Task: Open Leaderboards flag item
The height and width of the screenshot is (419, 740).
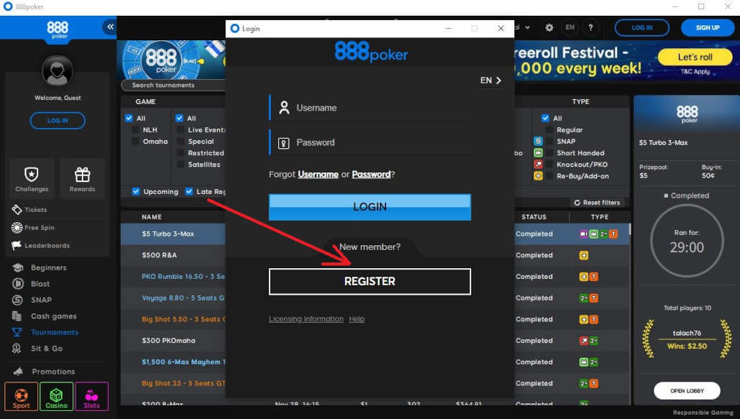Action: tap(40, 245)
